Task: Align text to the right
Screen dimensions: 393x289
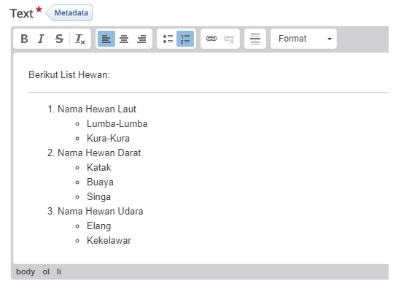Action: click(141, 39)
